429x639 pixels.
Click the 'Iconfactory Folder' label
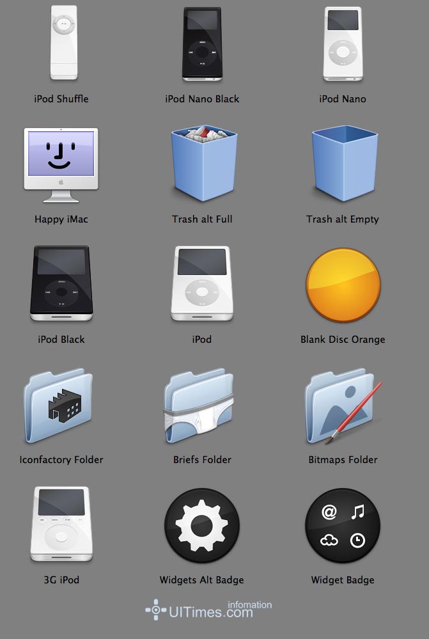point(61,460)
